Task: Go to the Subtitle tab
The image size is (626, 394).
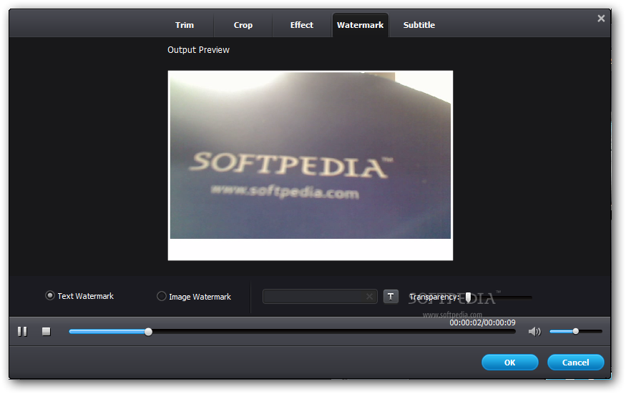Action: tap(419, 25)
